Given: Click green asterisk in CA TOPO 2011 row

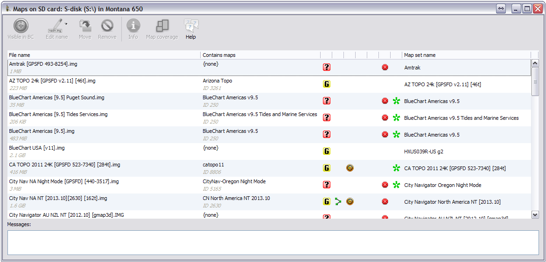Looking at the screenshot, I should click(x=396, y=168).
